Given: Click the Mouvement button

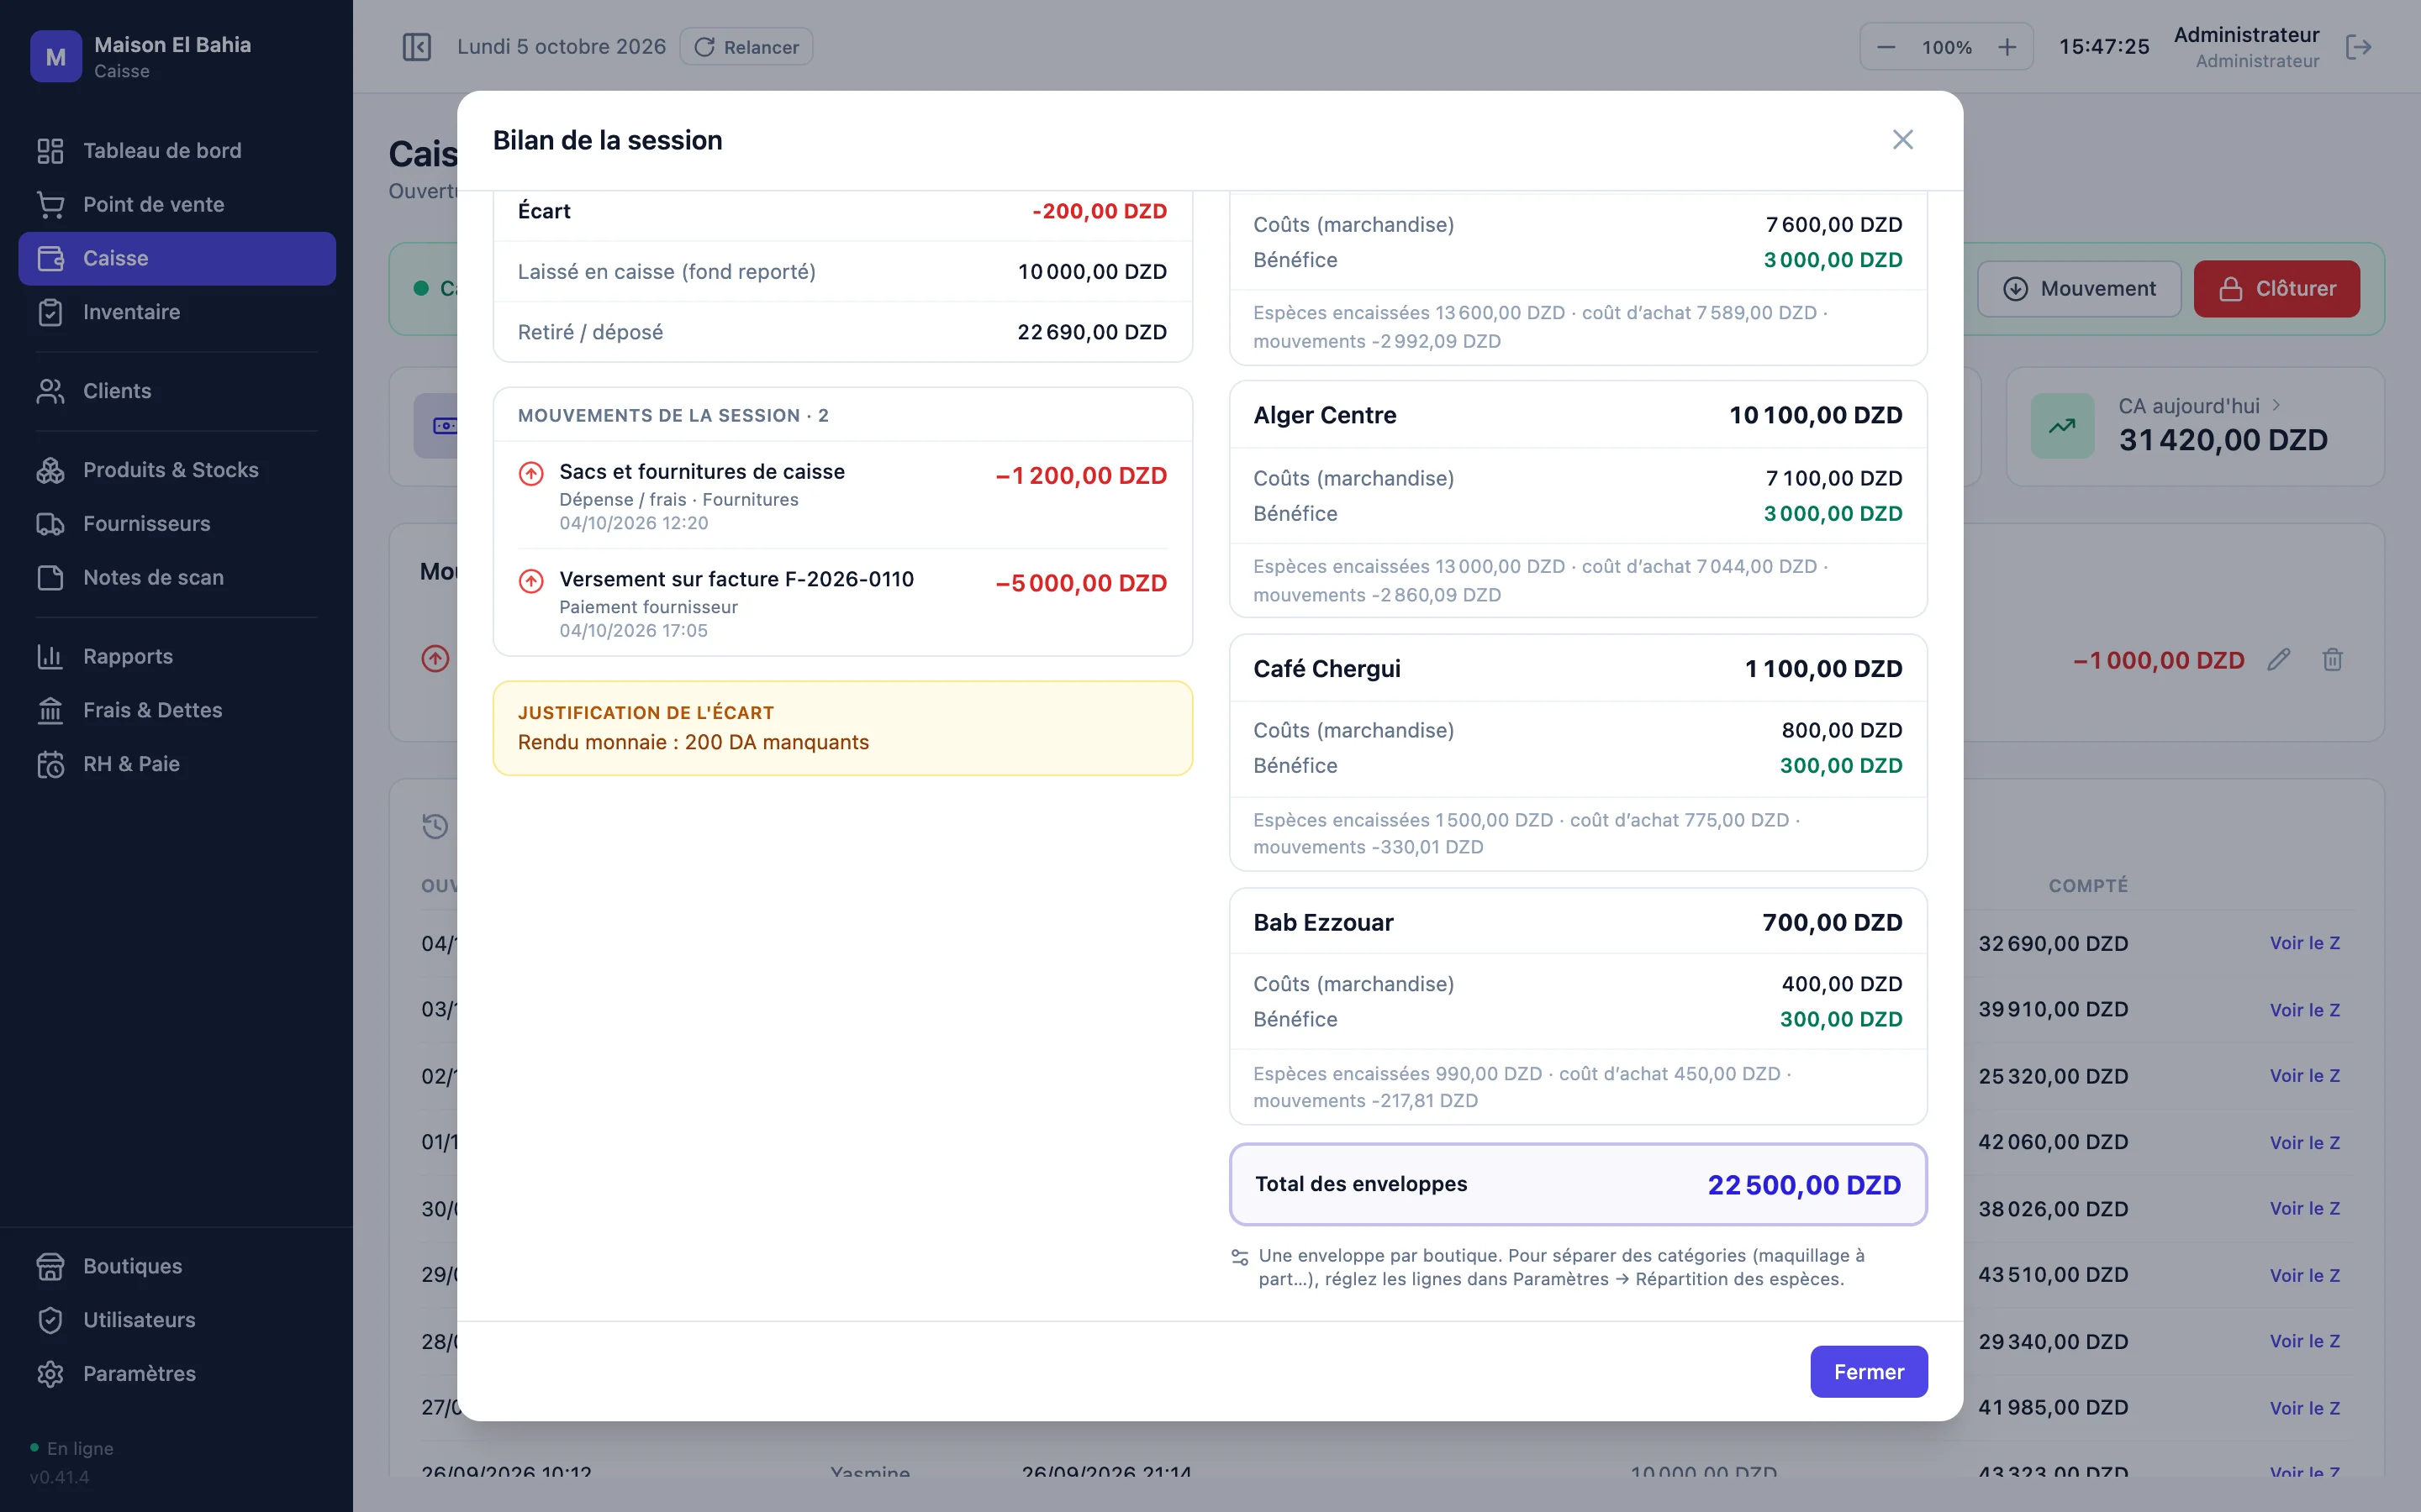Looking at the screenshot, I should [2079, 289].
